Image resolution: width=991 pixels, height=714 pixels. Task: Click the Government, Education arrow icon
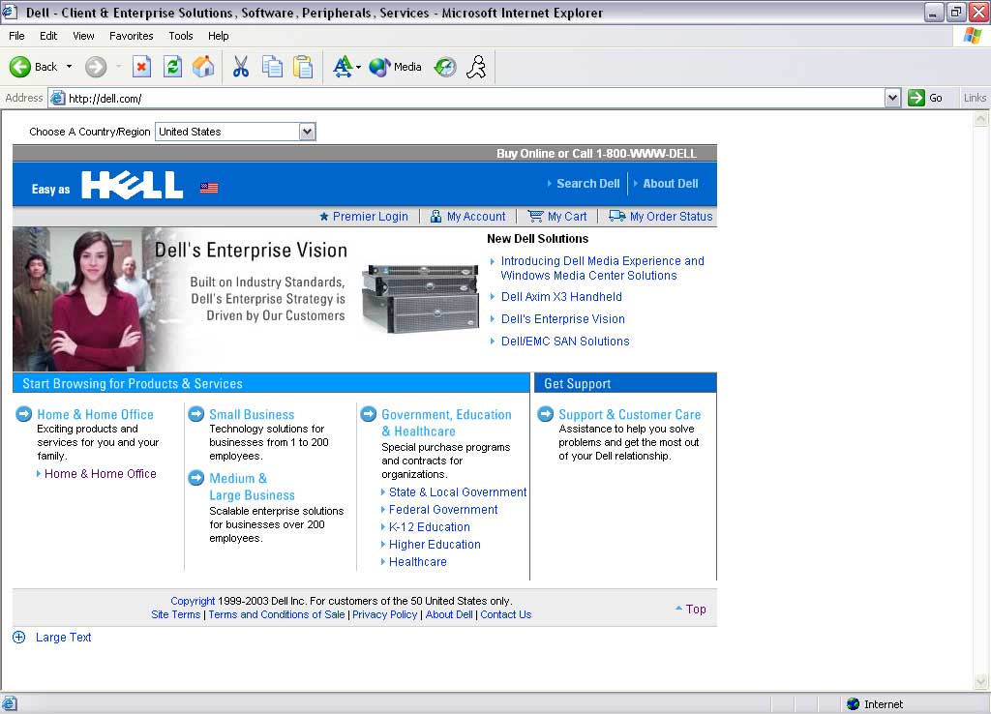pos(369,414)
